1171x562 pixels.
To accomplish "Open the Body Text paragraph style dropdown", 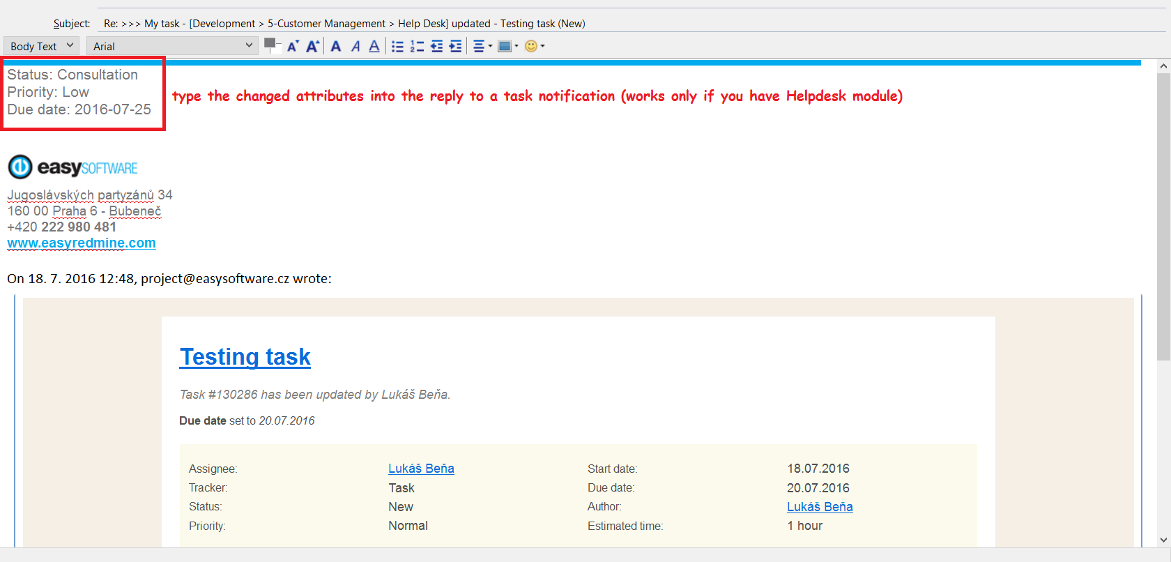I will click(x=41, y=46).
